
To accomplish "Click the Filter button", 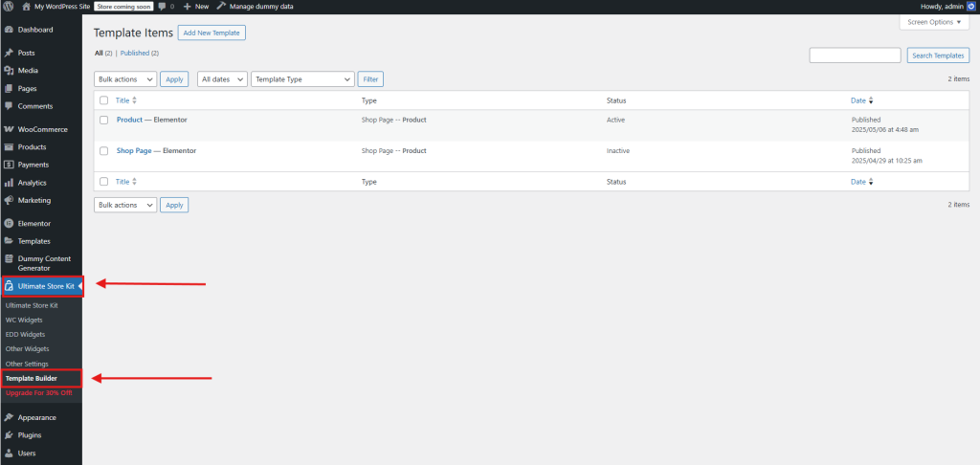I will tap(370, 79).
